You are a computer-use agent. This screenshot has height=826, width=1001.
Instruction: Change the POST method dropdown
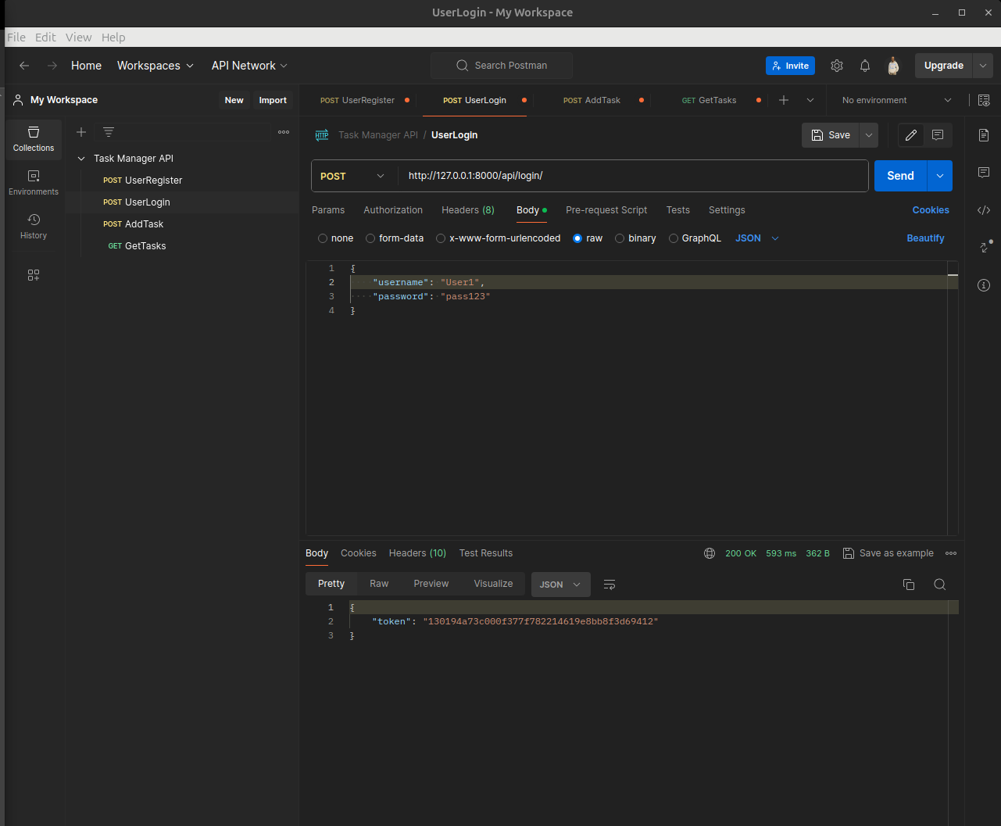tap(353, 176)
